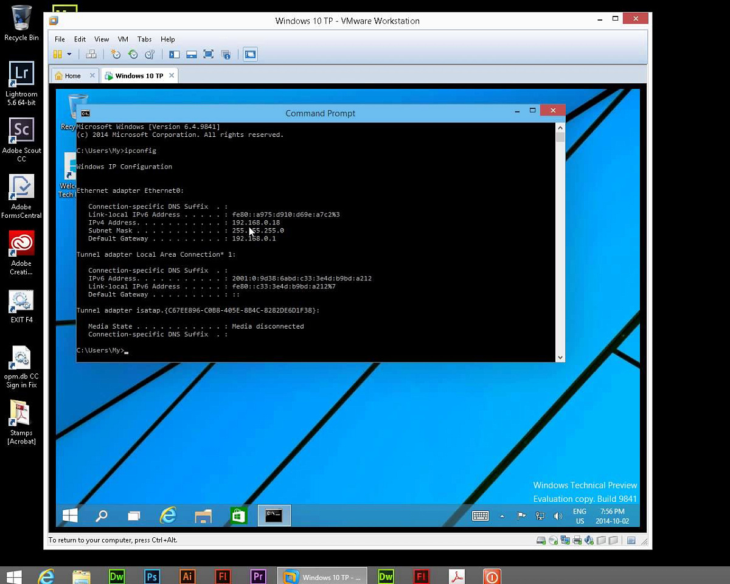Click revert to snapshot icon
Viewport: 730px width, 584px height.
pos(133,54)
